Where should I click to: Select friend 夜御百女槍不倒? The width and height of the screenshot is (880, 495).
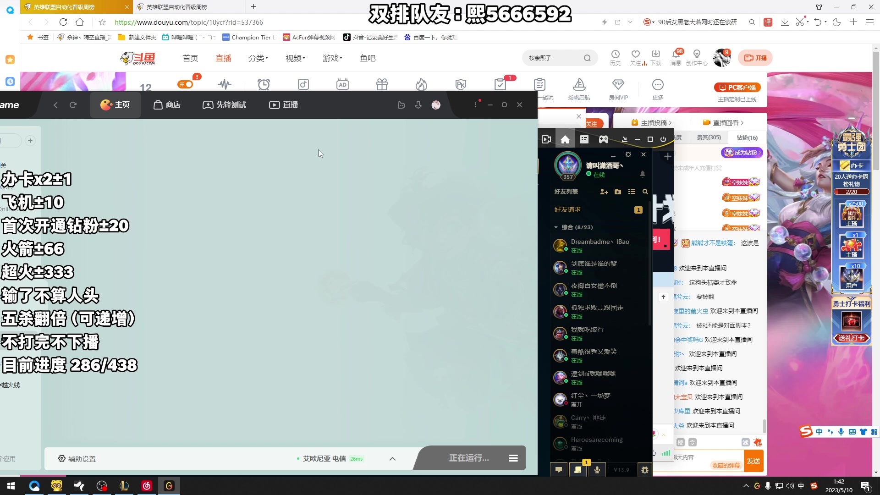click(599, 290)
